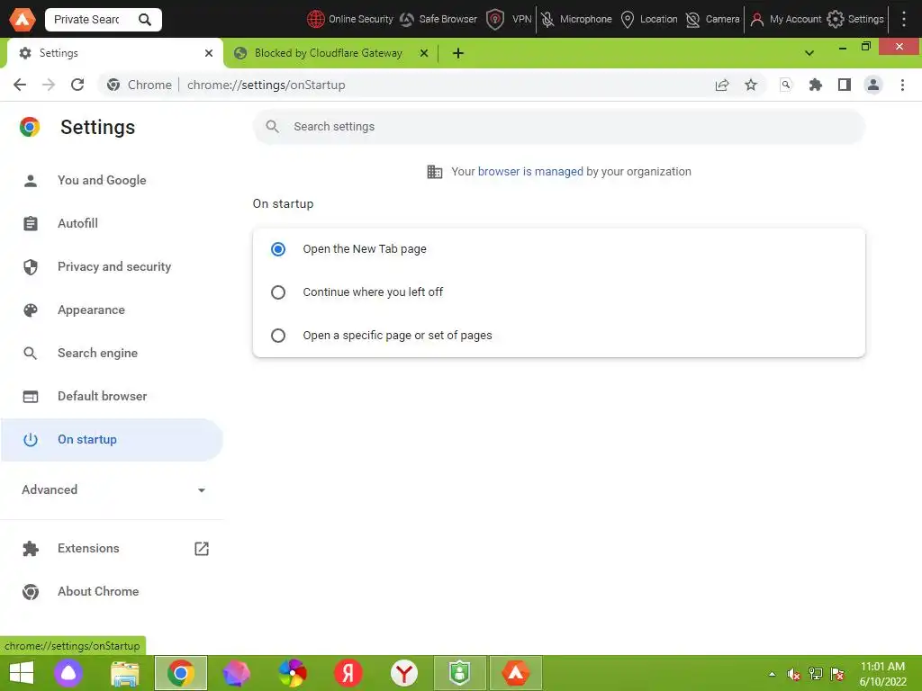Click the share page icon
Screen dimensions: 922x691
(x=721, y=85)
